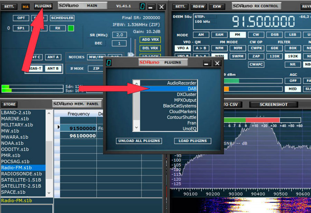This screenshot has height=213, width=311.
Task: Click STORE in Memory Panel
Action: coord(9,104)
